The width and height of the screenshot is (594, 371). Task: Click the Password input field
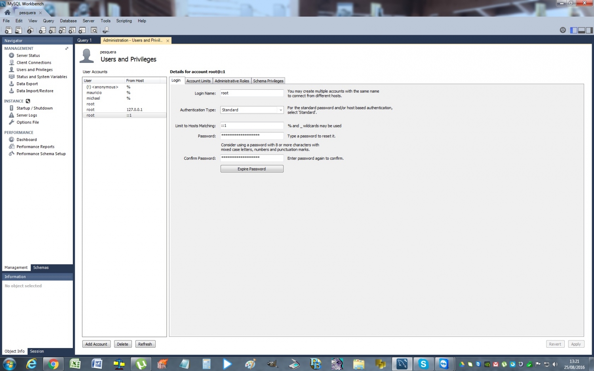pos(252,136)
